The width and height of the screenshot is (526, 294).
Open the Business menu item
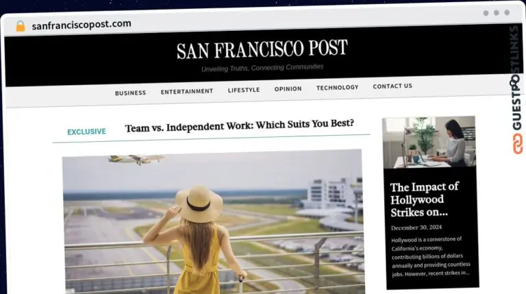tap(131, 93)
